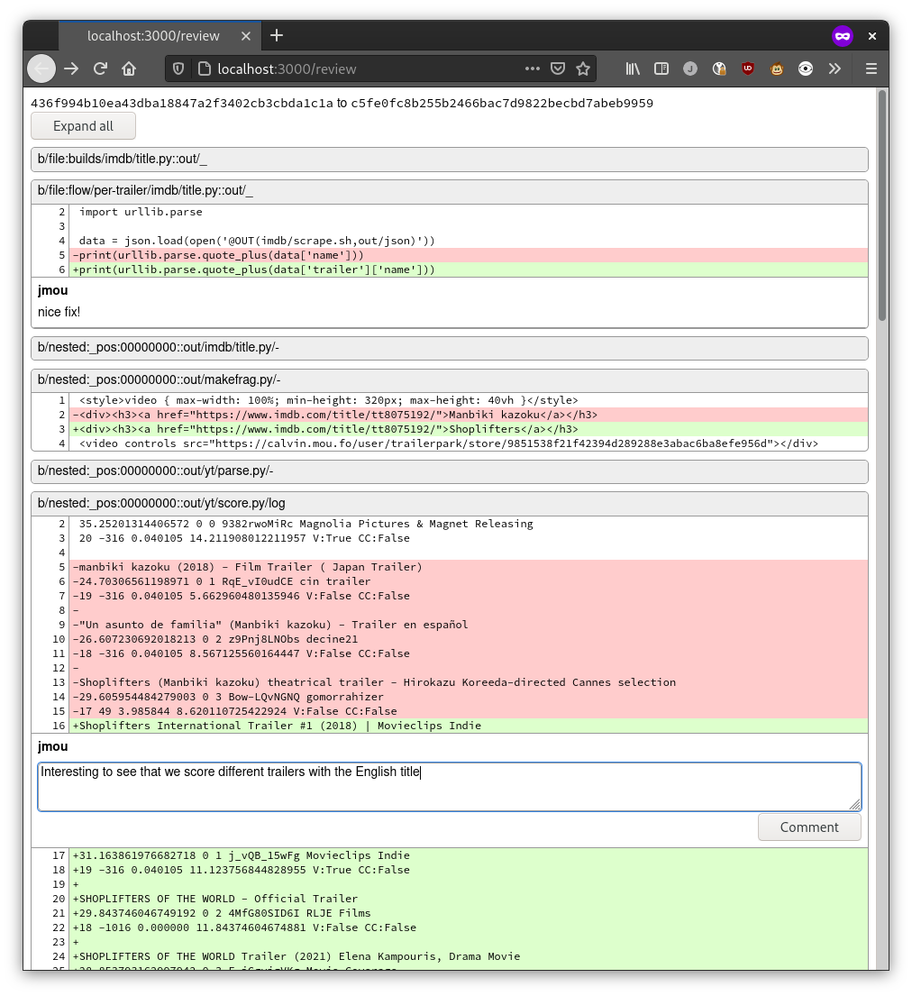Toggle the reader sidebar view icon
912x996 pixels.
(x=661, y=69)
